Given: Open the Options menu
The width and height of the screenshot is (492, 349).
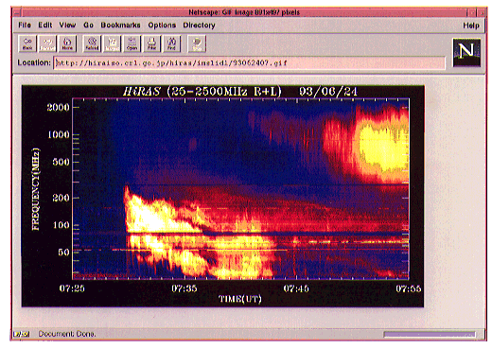Looking at the screenshot, I should point(162,25).
